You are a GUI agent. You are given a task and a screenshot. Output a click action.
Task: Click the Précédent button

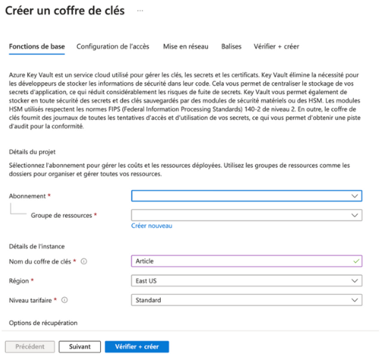30,346
